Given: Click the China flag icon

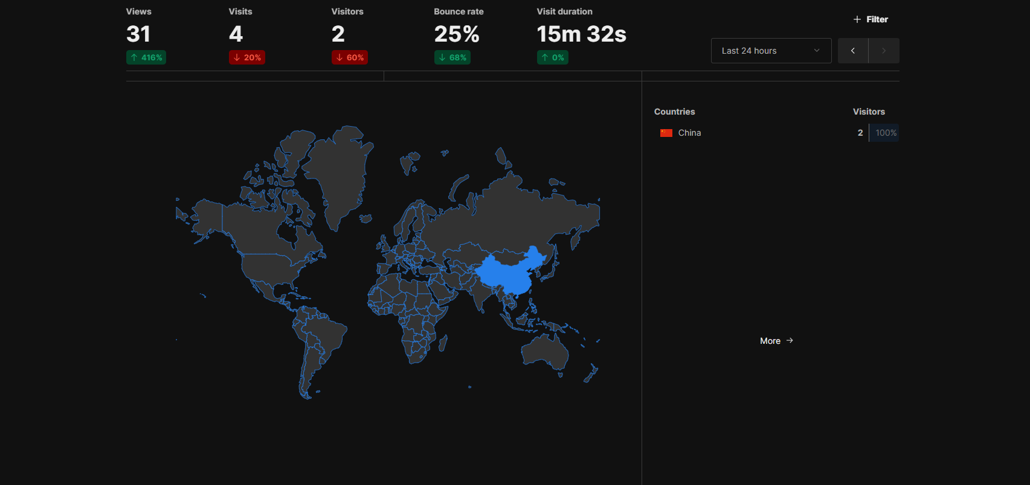Looking at the screenshot, I should point(666,133).
